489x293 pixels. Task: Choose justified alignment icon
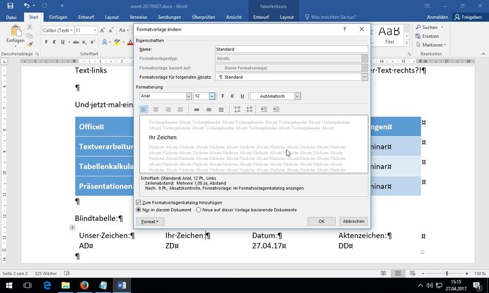[180, 109]
